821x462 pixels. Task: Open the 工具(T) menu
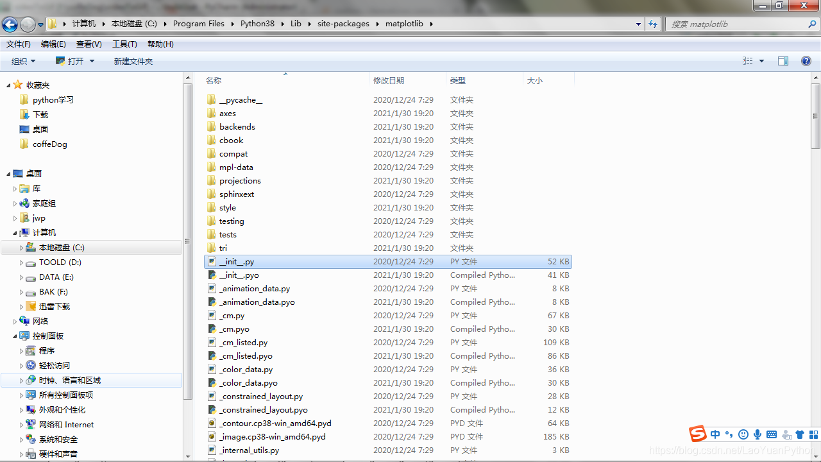pos(124,44)
